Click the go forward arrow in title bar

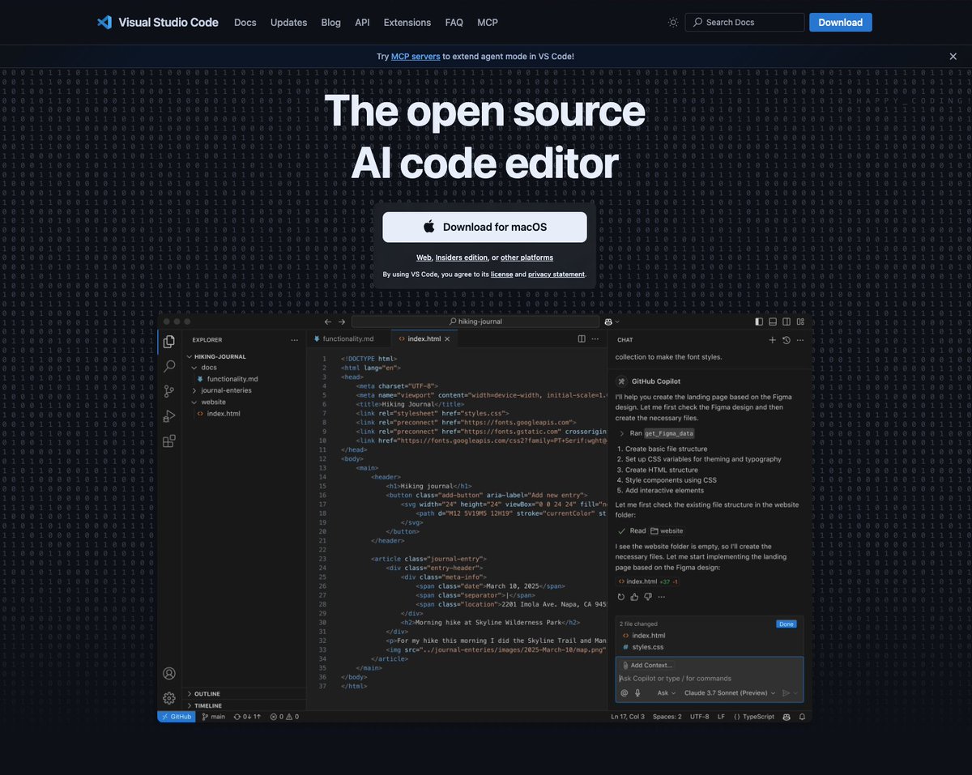click(x=342, y=321)
